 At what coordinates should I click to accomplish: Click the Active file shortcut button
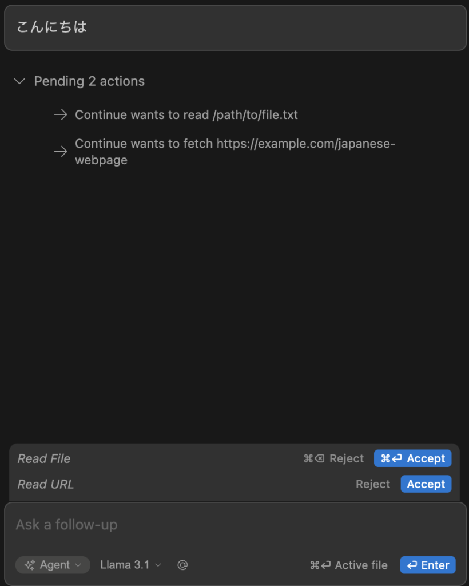click(348, 565)
